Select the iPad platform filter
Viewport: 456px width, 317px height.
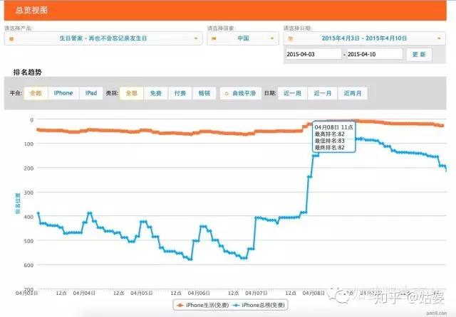coord(91,93)
